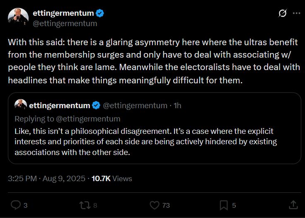
Task: Click the quoted tweet author's small avatar
Action: click(x=21, y=105)
